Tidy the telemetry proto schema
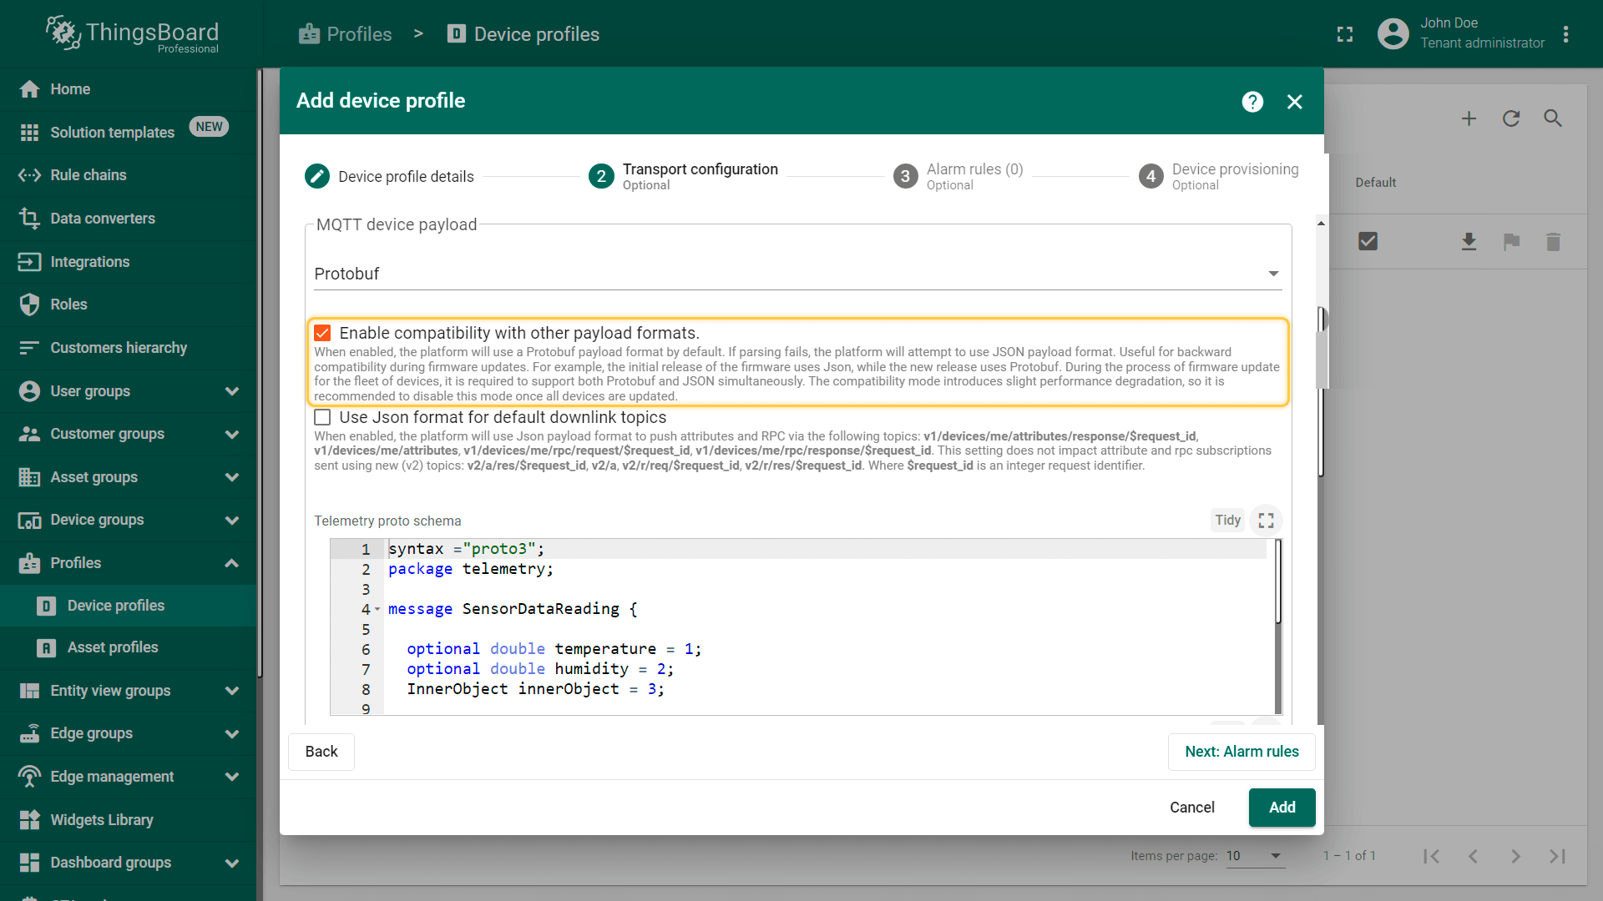Screen dimensions: 1603x901 click(1227, 521)
